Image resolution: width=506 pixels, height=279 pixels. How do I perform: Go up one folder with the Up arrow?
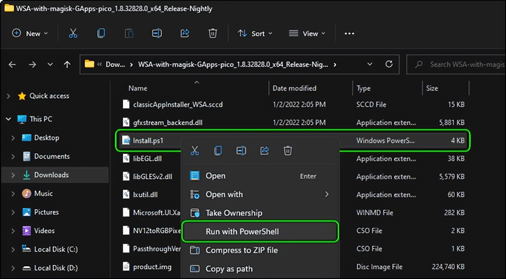pos(67,65)
